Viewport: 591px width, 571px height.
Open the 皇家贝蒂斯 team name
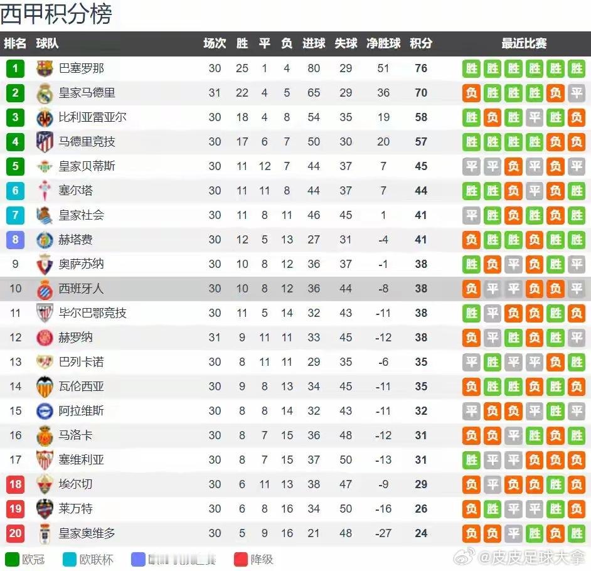pos(87,166)
